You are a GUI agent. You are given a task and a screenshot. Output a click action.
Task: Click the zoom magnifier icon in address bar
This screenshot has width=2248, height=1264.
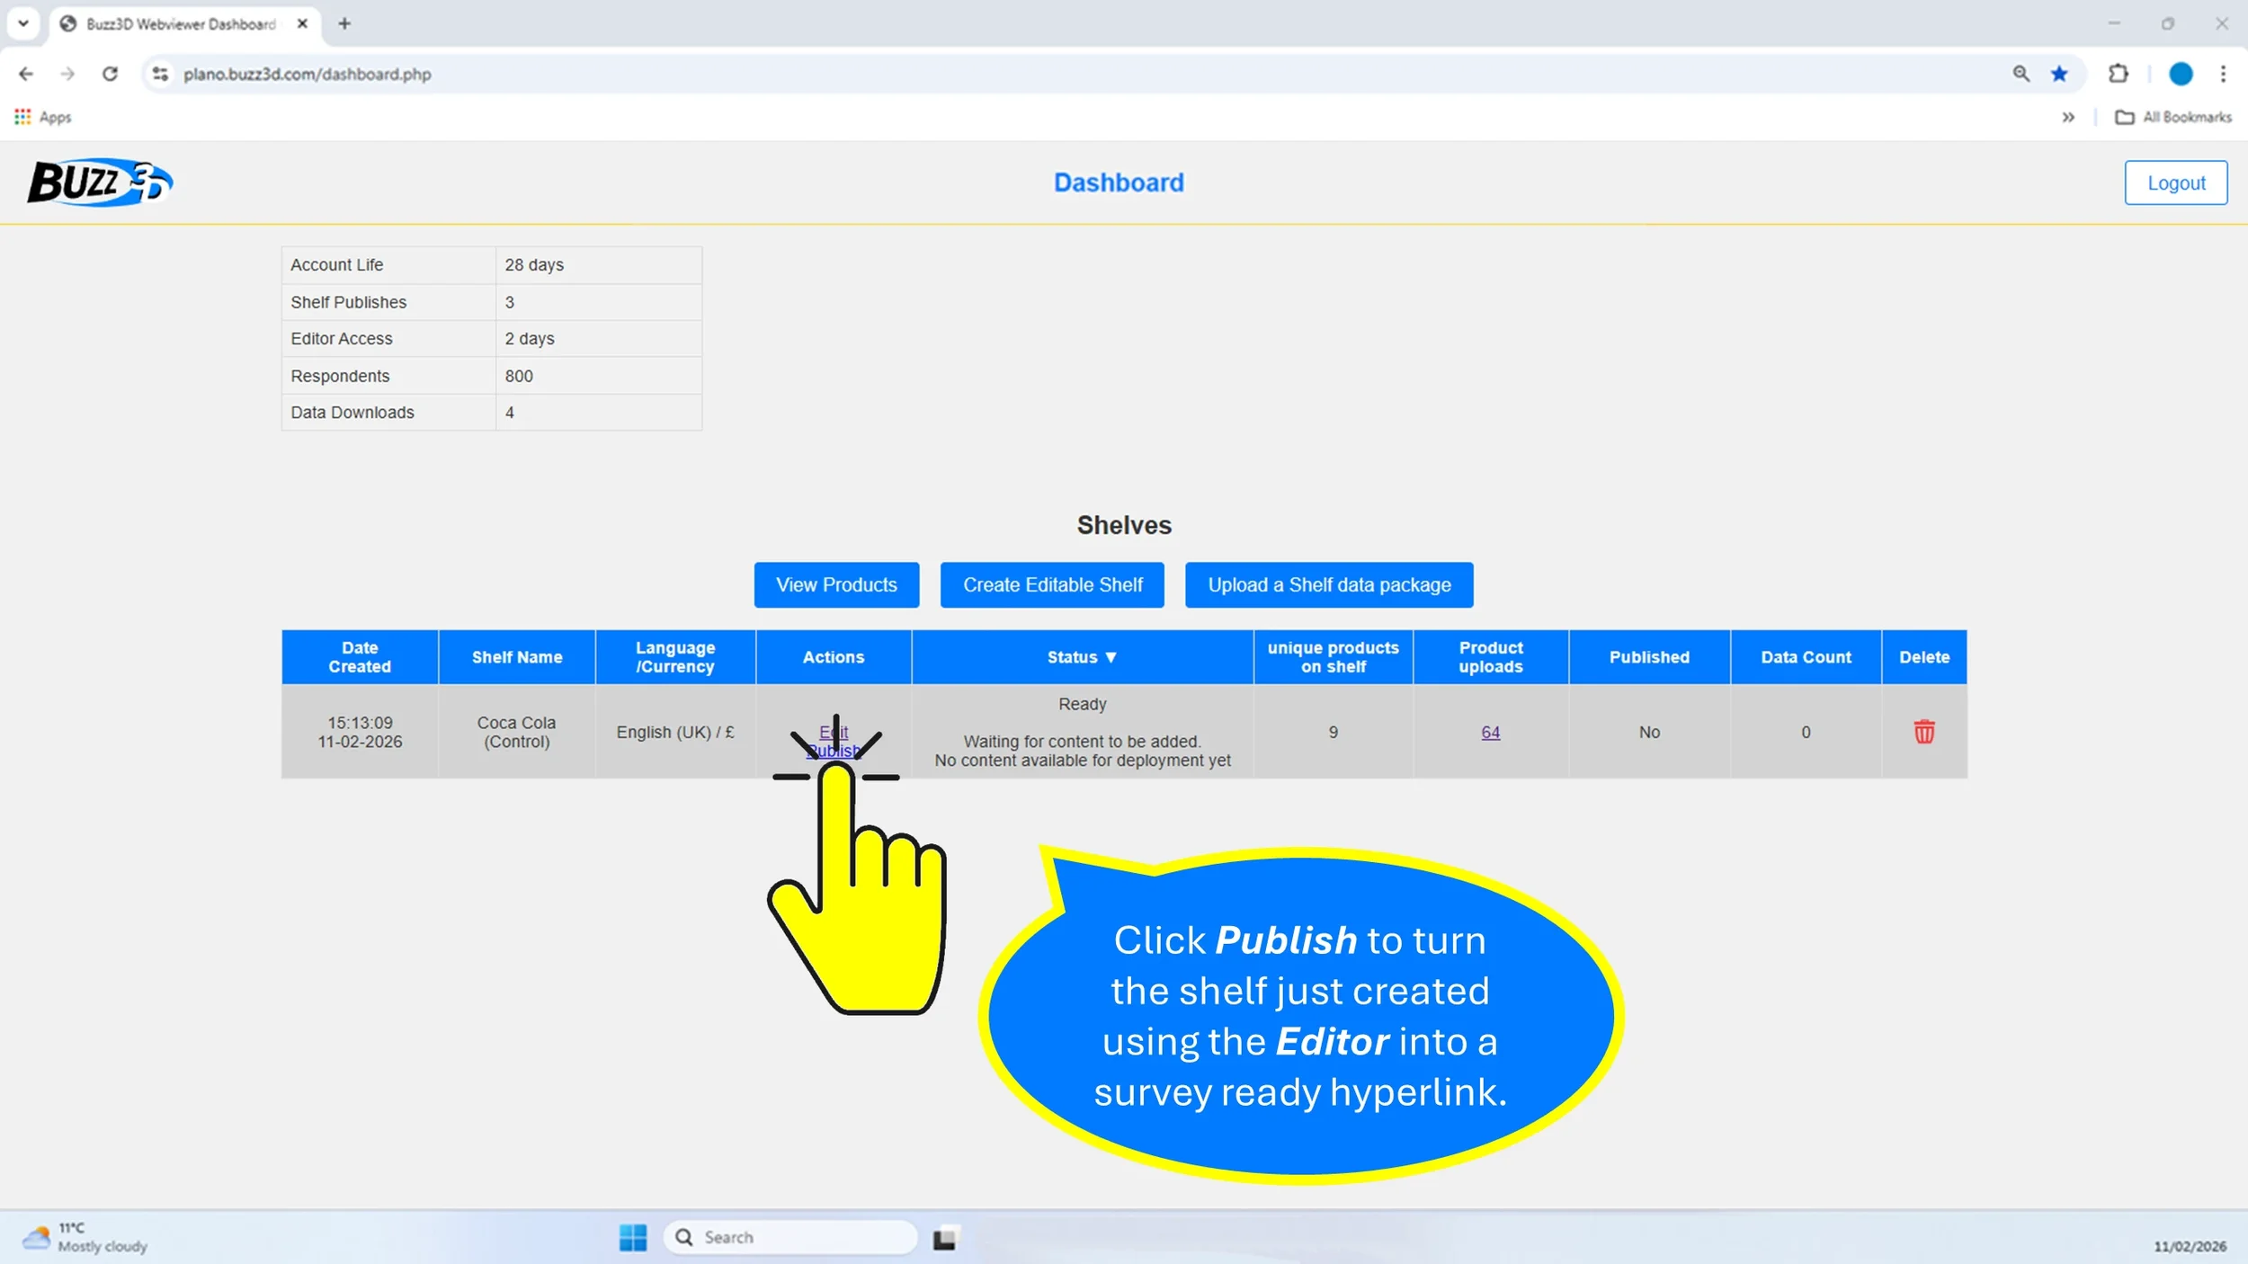[x=2021, y=74]
